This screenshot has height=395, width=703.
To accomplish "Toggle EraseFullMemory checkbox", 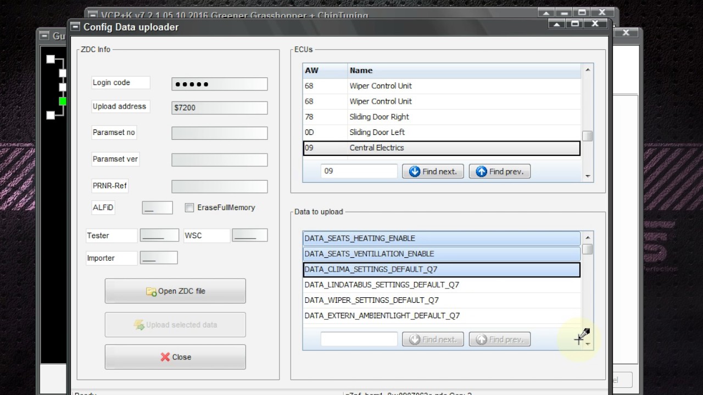I will pos(189,207).
